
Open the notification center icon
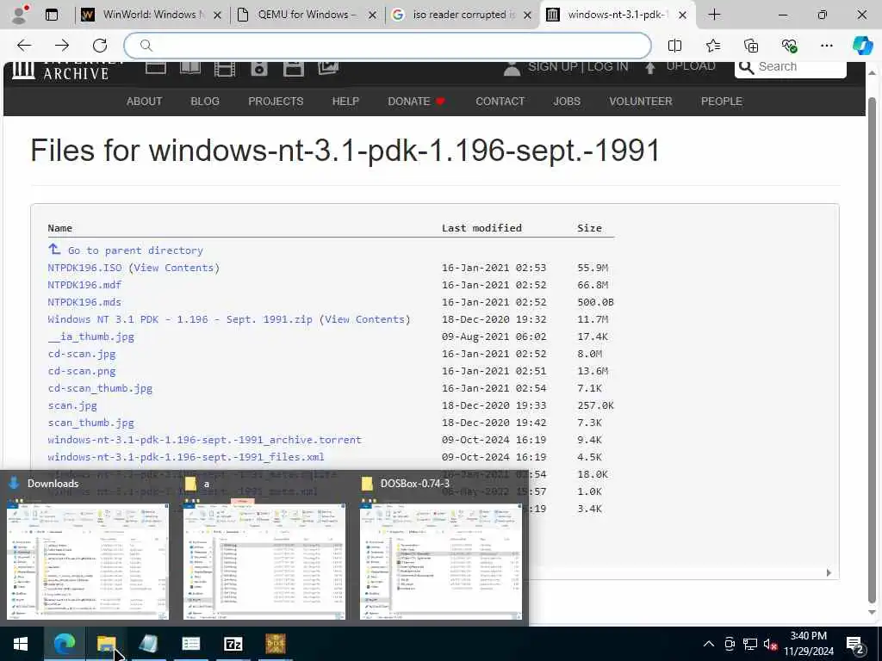[x=855, y=644]
